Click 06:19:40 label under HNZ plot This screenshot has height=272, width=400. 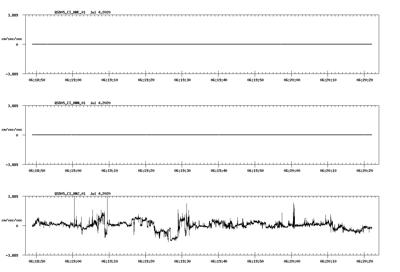pyautogui.click(x=219, y=261)
